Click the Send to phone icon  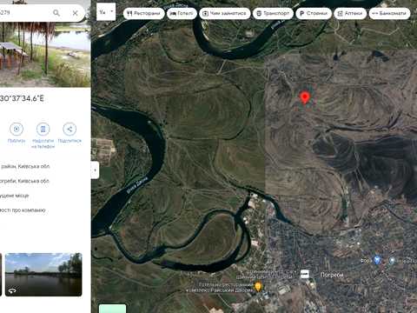(x=43, y=129)
